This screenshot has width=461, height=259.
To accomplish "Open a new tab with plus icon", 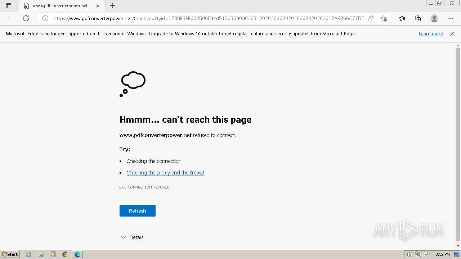I will [x=112, y=6].
